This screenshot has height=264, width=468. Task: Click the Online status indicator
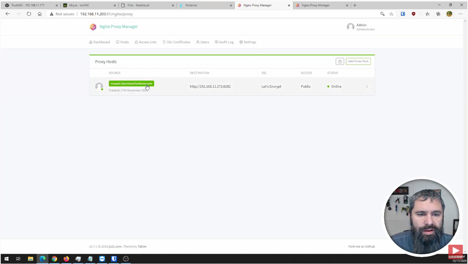pos(334,87)
